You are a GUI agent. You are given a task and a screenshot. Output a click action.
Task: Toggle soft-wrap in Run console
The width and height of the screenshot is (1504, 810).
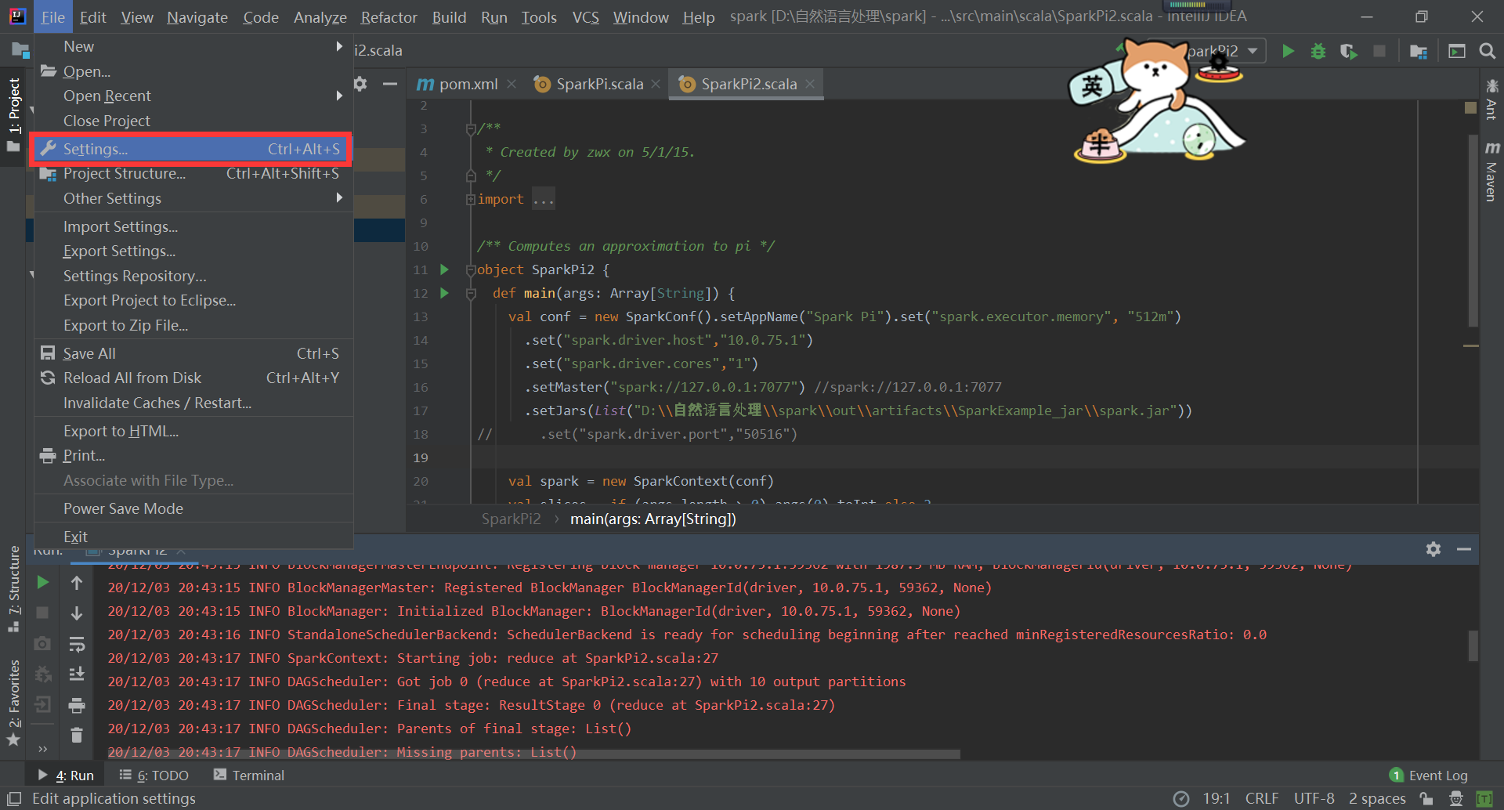(x=77, y=644)
